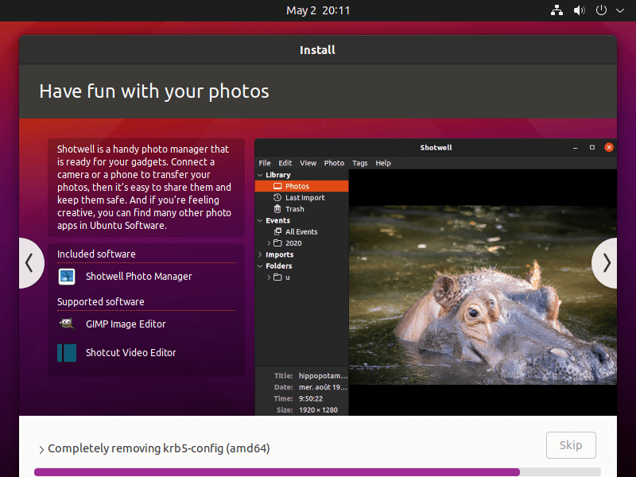636x477 pixels.
Task: Open the network status icon in top bar
Action: (x=556, y=10)
